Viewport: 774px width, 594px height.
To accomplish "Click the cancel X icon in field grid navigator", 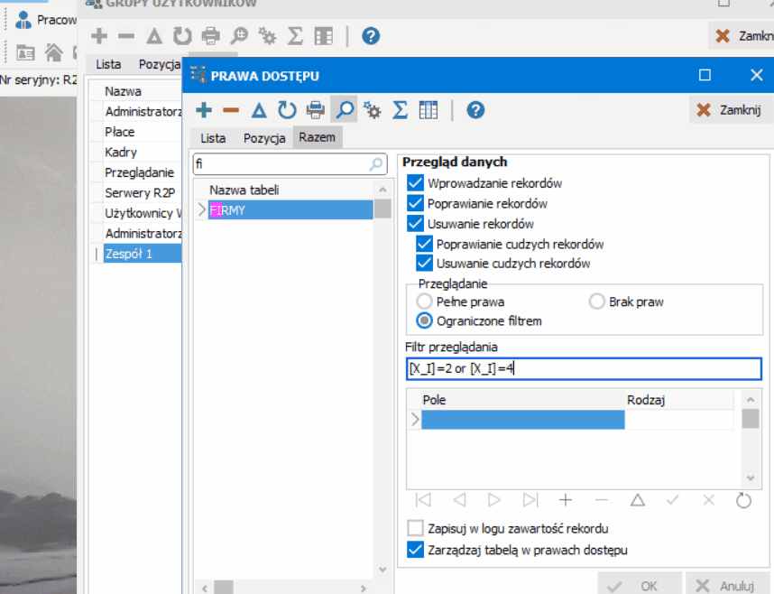I will [708, 500].
